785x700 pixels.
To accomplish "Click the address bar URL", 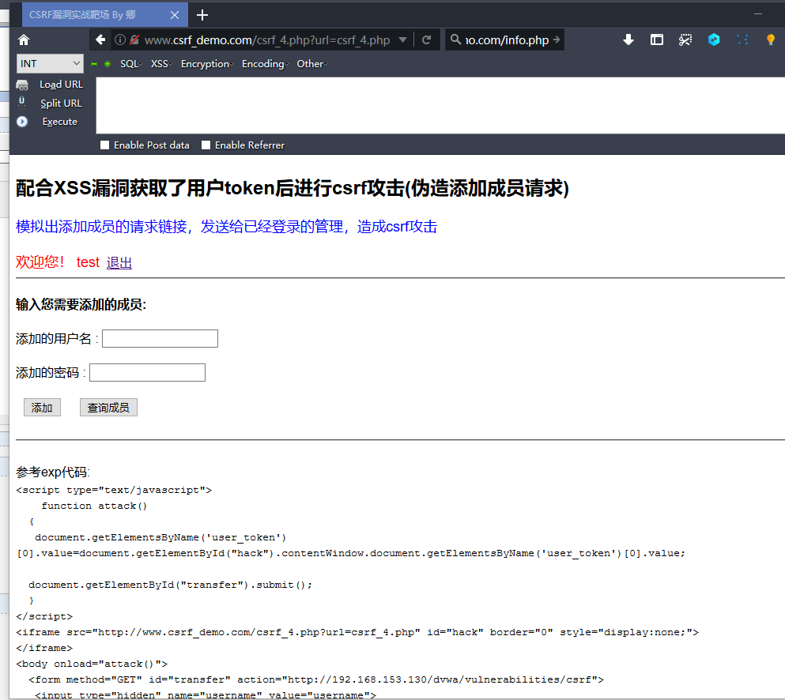I will [x=267, y=40].
